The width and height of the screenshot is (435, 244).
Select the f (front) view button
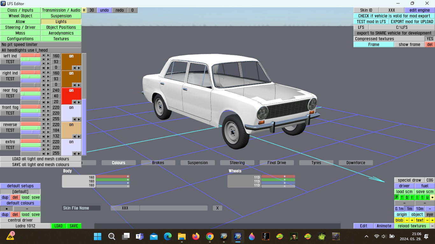pyautogui.click(x=402, y=197)
